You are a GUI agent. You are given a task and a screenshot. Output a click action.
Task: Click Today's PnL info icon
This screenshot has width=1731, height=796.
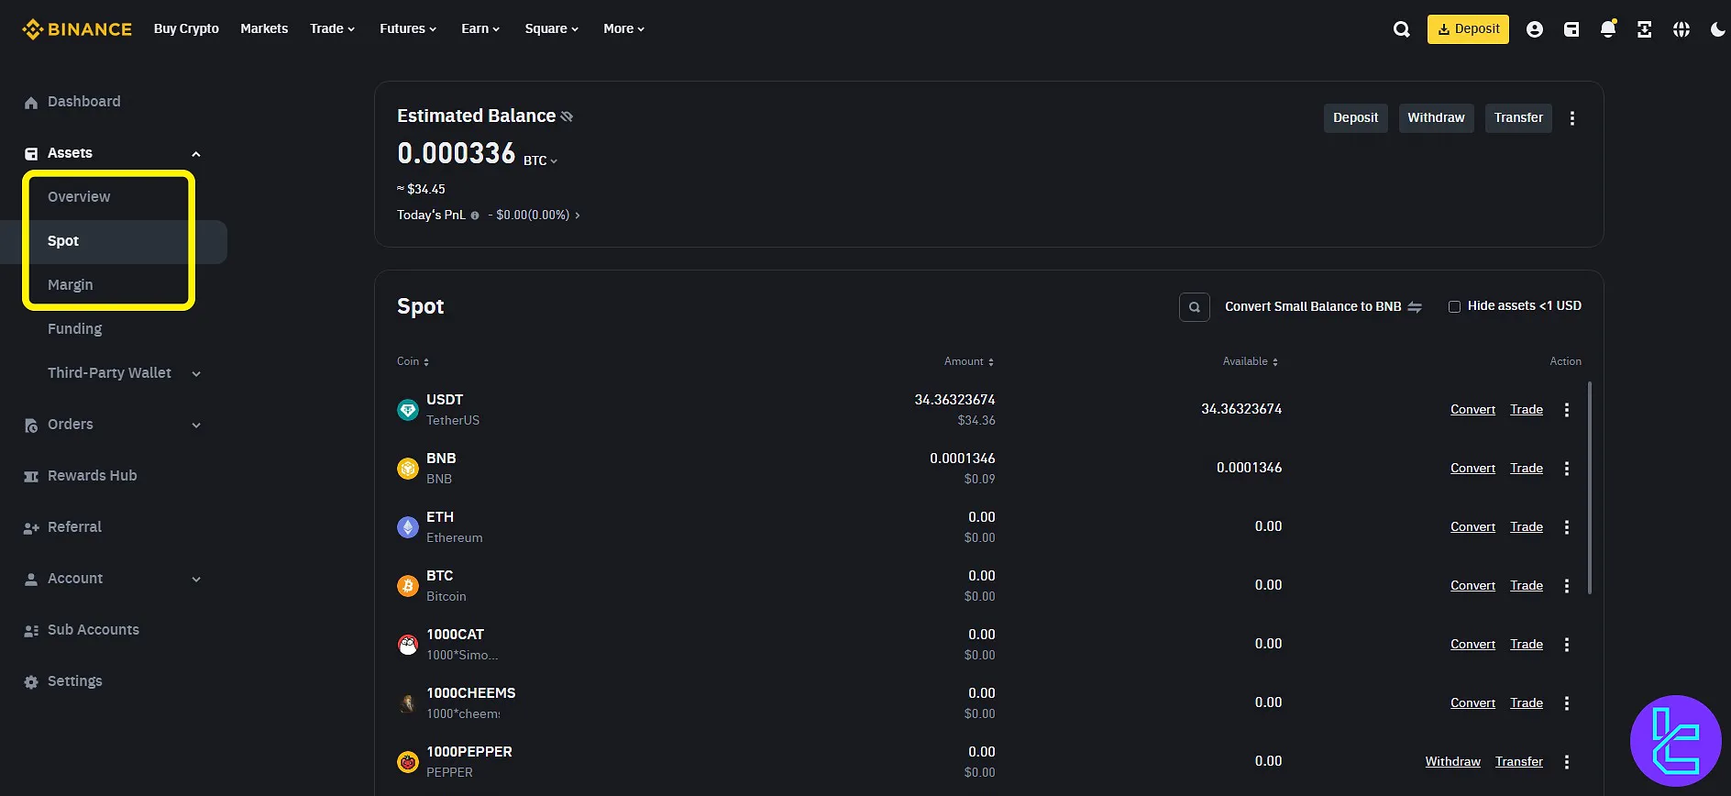[475, 216]
